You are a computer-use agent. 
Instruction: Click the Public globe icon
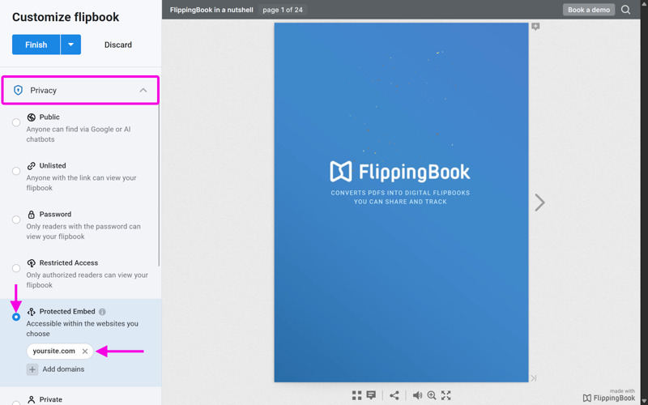pos(31,117)
